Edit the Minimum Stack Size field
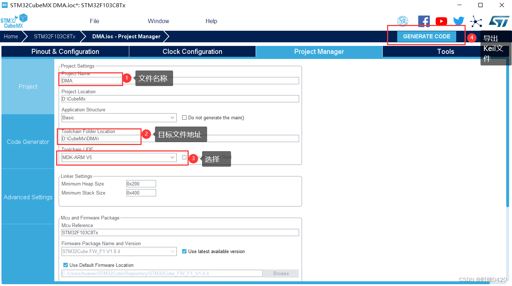The image size is (512, 286). coord(141,193)
